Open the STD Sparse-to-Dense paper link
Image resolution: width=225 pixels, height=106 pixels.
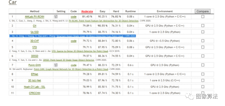click(80, 51)
